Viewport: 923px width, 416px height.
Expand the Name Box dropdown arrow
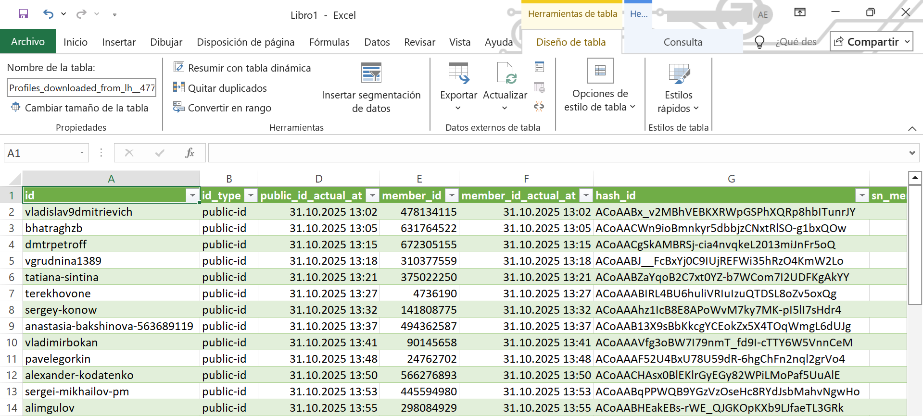click(82, 153)
